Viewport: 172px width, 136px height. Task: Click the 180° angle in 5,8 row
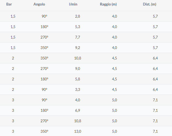[44, 79]
